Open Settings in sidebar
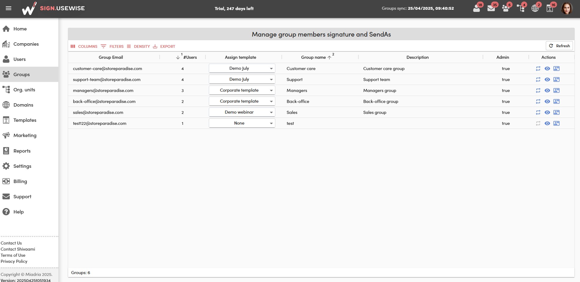The height and width of the screenshot is (282, 580). click(29, 166)
